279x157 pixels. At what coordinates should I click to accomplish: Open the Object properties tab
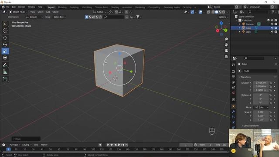click(234, 106)
